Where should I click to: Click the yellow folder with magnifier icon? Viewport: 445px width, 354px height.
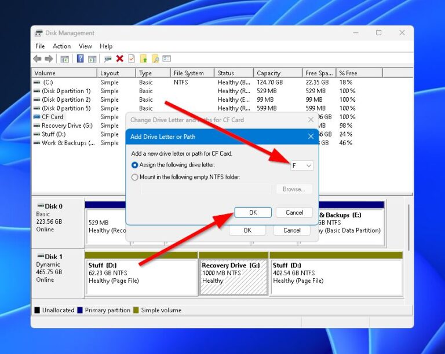(x=155, y=59)
